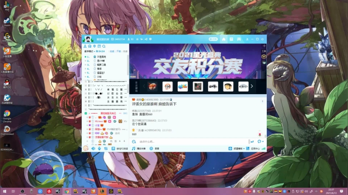This screenshot has height=195, width=348.
Task: Click the green icon below the hexagon
Action: (264, 63)
